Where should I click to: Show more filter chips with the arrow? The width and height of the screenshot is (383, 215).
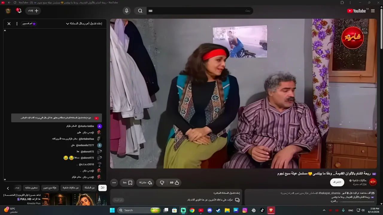point(8,188)
